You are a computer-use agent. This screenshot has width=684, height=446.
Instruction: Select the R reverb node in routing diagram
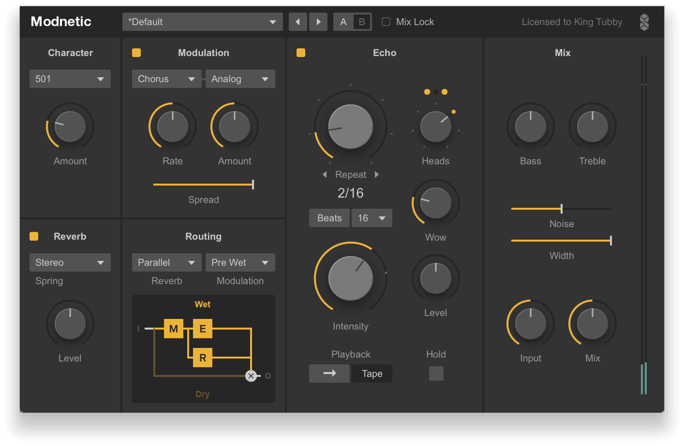tap(203, 358)
